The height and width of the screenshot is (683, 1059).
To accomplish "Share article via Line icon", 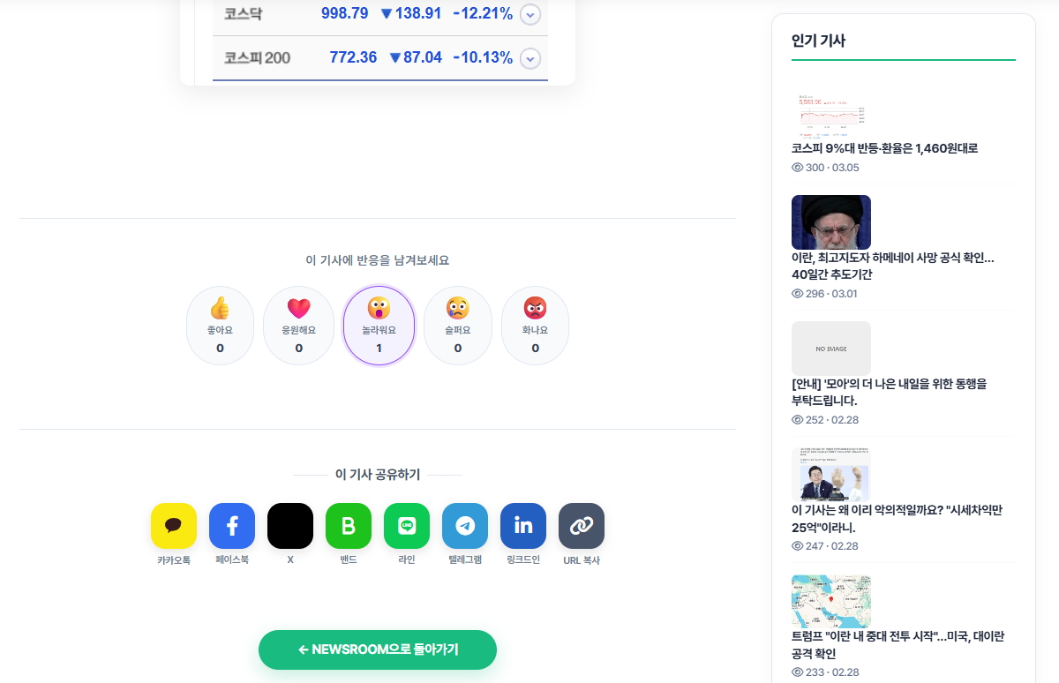I will 407,526.
